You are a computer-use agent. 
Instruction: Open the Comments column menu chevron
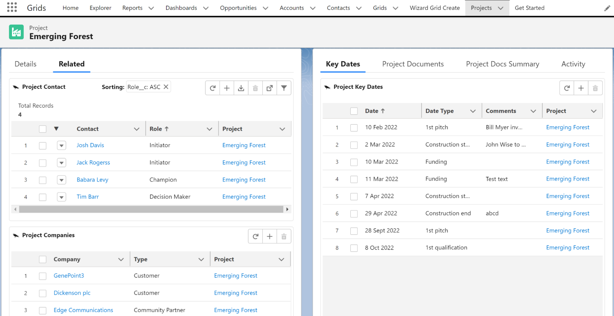point(533,111)
